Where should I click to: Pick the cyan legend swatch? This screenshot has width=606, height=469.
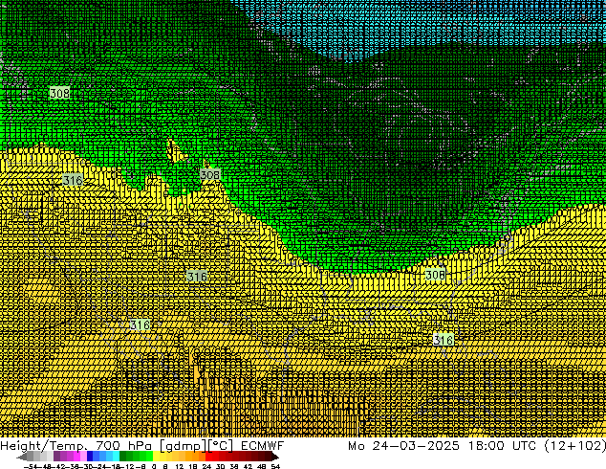(x=116, y=456)
